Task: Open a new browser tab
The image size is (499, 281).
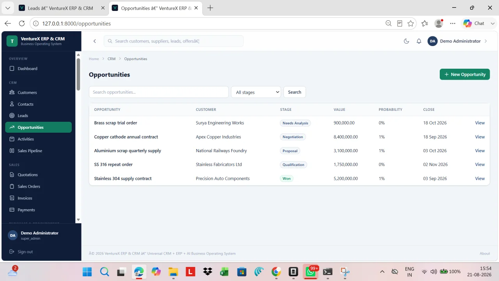Action: (x=210, y=8)
